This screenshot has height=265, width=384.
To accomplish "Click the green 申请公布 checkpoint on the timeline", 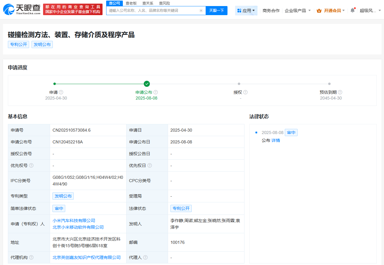I will tap(147, 84).
